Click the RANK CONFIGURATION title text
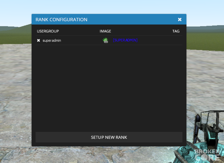The height and width of the screenshot is (163, 224). (x=61, y=19)
